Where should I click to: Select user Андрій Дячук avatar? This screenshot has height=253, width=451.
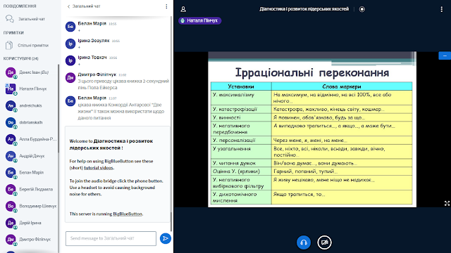click(x=11, y=156)
